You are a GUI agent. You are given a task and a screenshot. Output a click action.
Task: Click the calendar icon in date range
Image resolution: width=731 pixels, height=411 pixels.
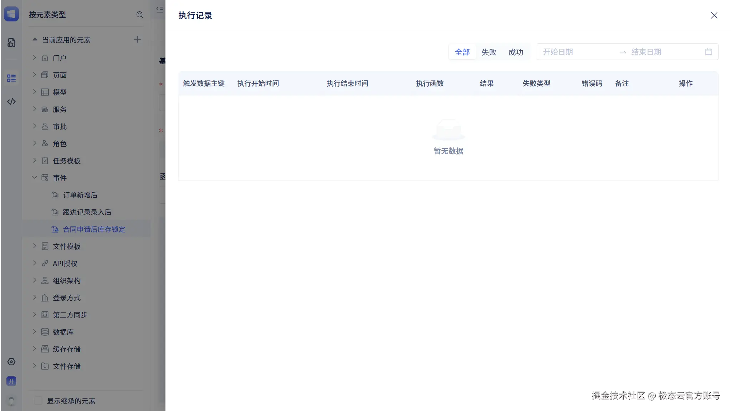709,52
